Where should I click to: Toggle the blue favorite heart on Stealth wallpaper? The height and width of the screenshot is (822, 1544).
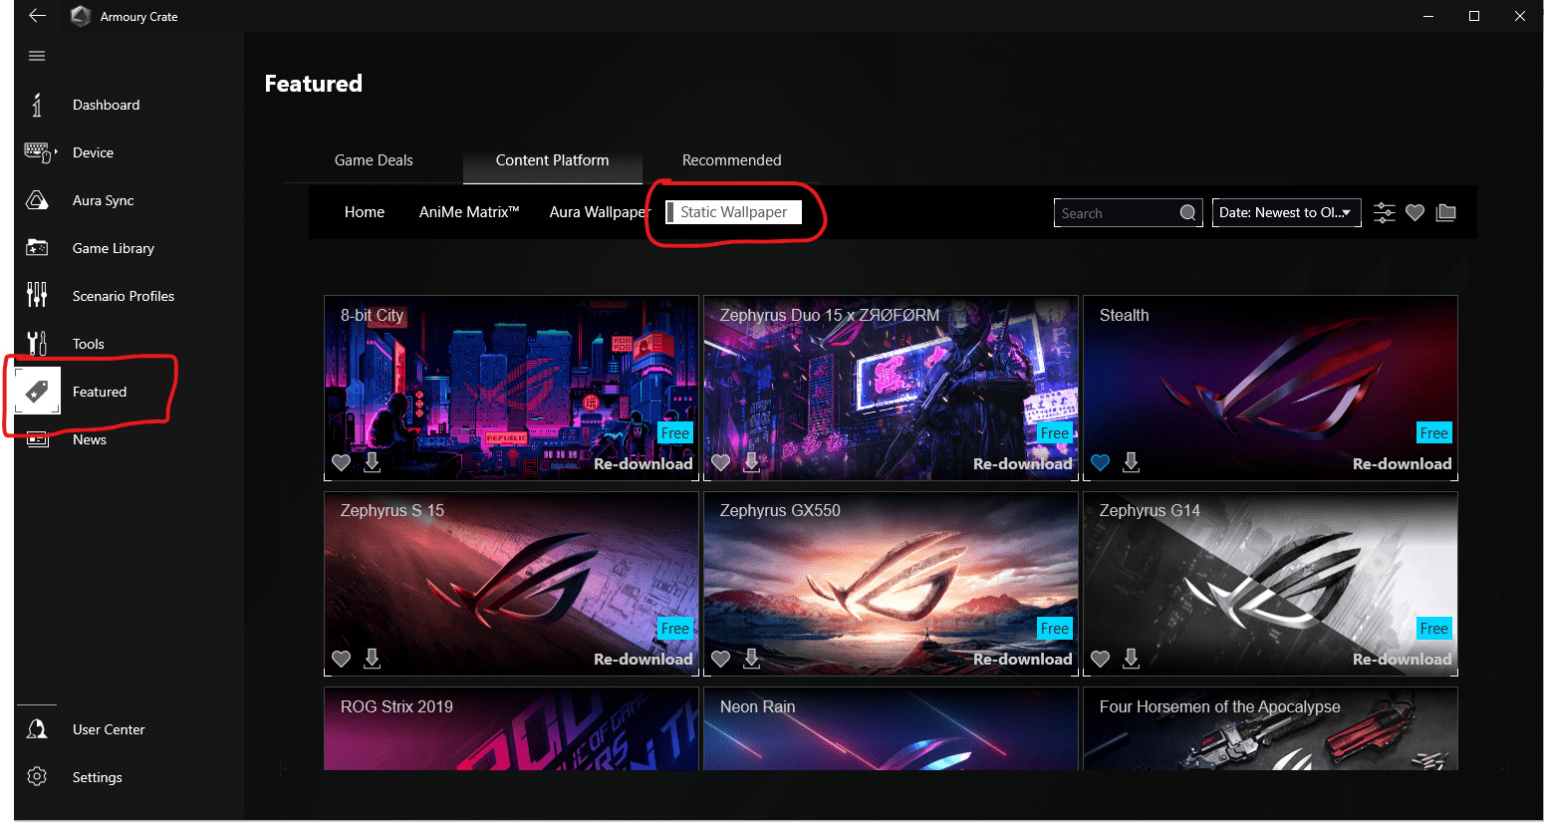[1100, 462]
